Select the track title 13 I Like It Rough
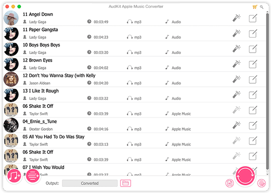Viewport: 271px width, 193px height. point(41,91)
